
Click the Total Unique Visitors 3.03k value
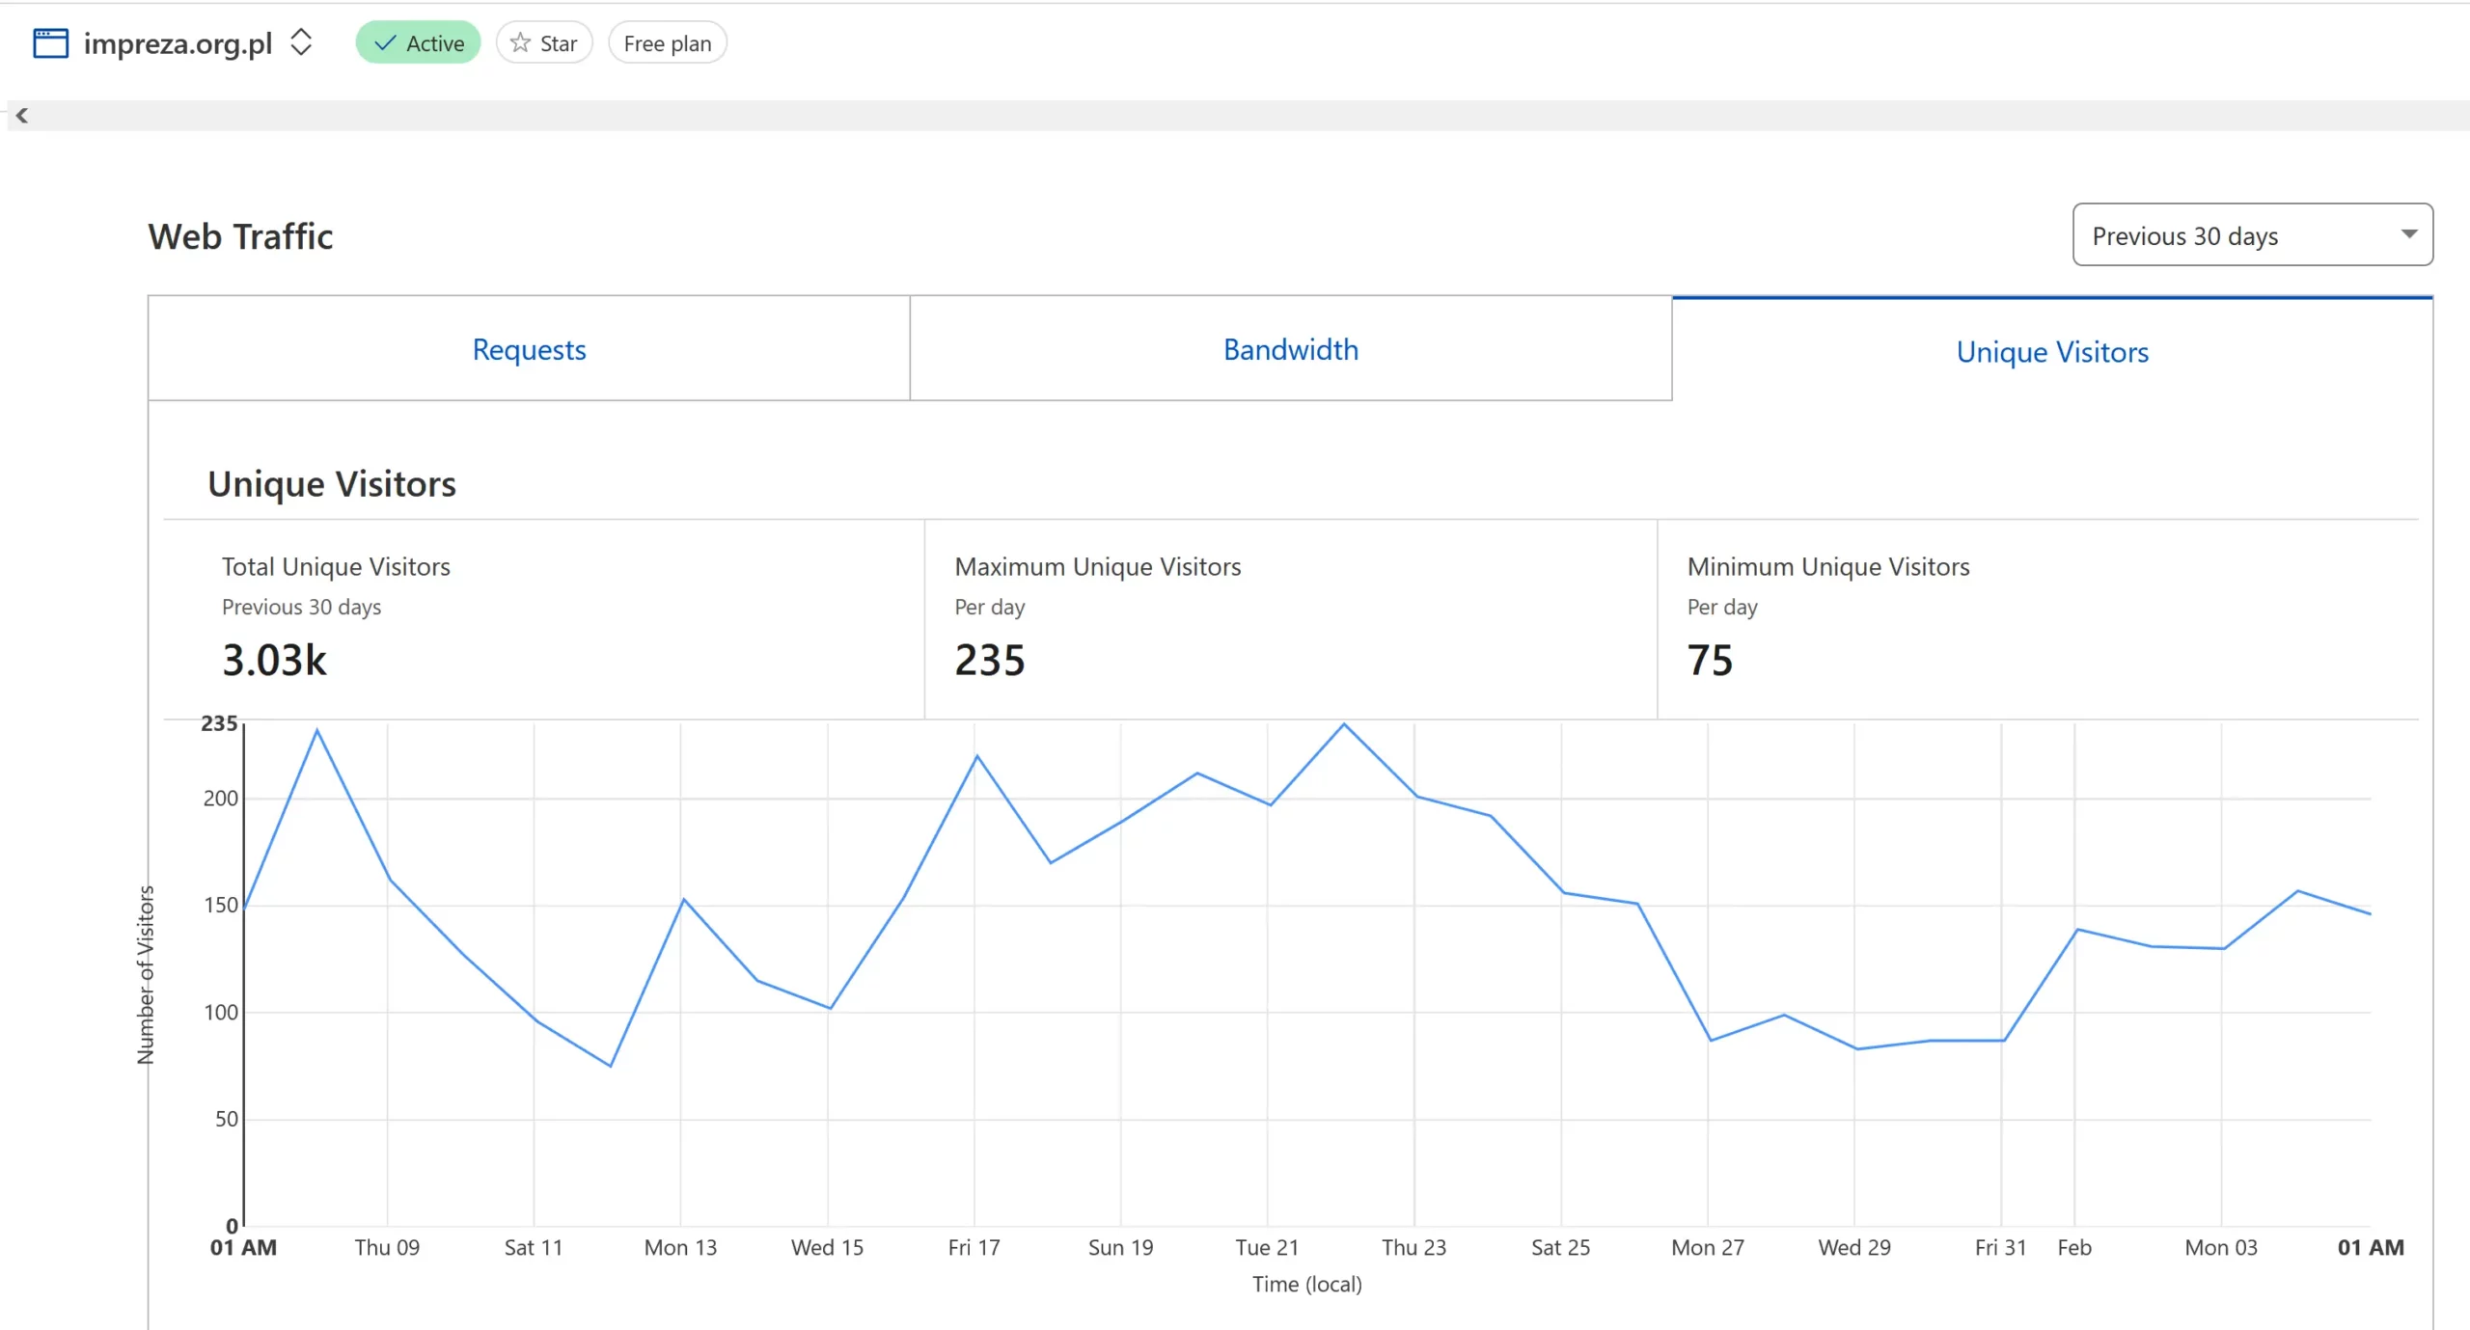pyautogui.click(x=275, y=661)
